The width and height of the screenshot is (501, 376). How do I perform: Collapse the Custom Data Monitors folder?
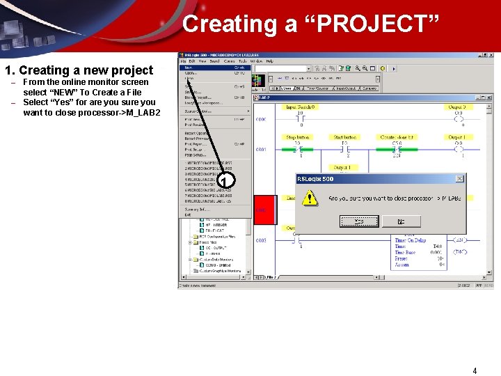[190, 260]
